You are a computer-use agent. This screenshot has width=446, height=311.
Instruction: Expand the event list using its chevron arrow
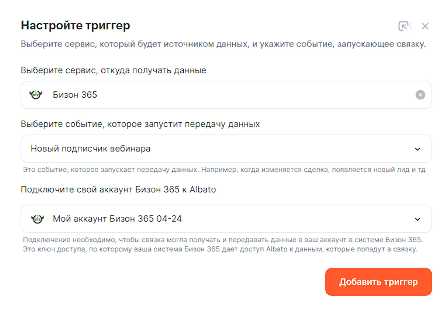tap(417, 149)
